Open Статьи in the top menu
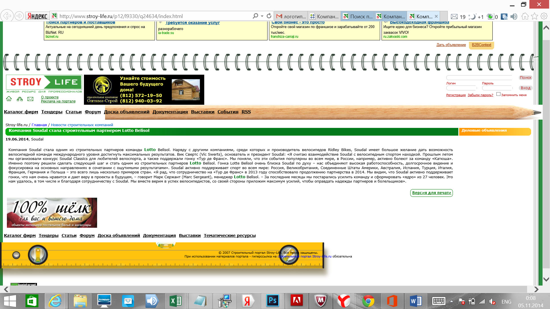The image size is (550, 309). coord(74,112)
